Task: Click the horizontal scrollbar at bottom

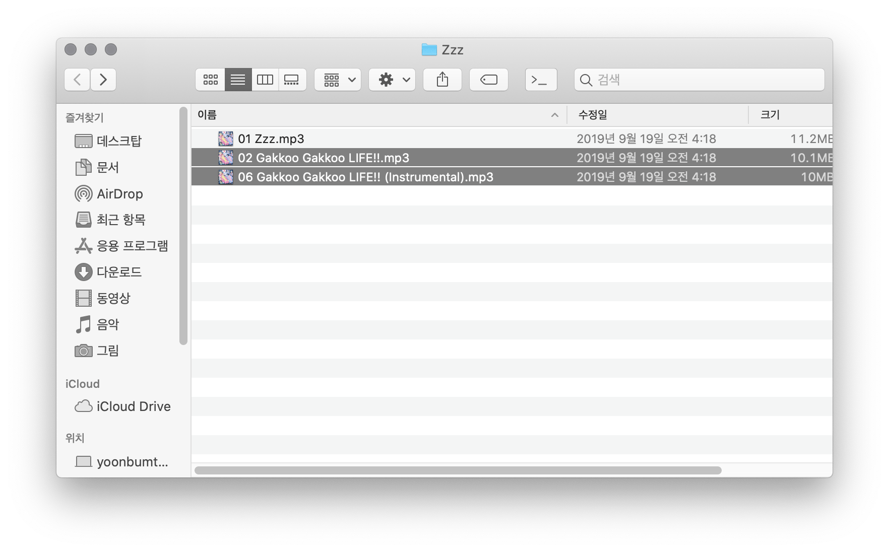Action: point(458,470)
